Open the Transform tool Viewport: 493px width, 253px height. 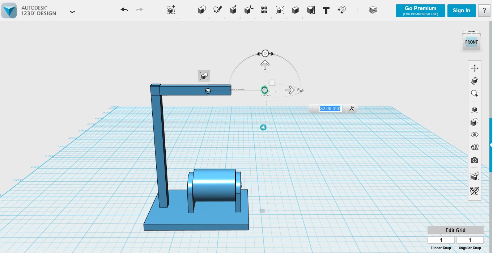point(171,10)
